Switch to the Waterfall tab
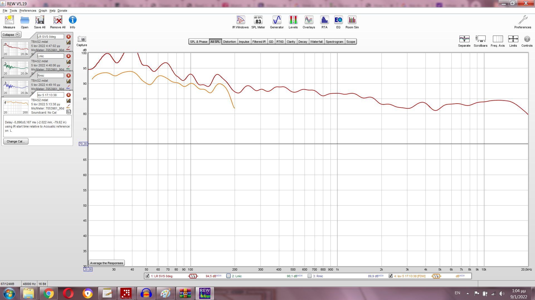This screenshot has height=300, width=535. click(x=316, y=42)
